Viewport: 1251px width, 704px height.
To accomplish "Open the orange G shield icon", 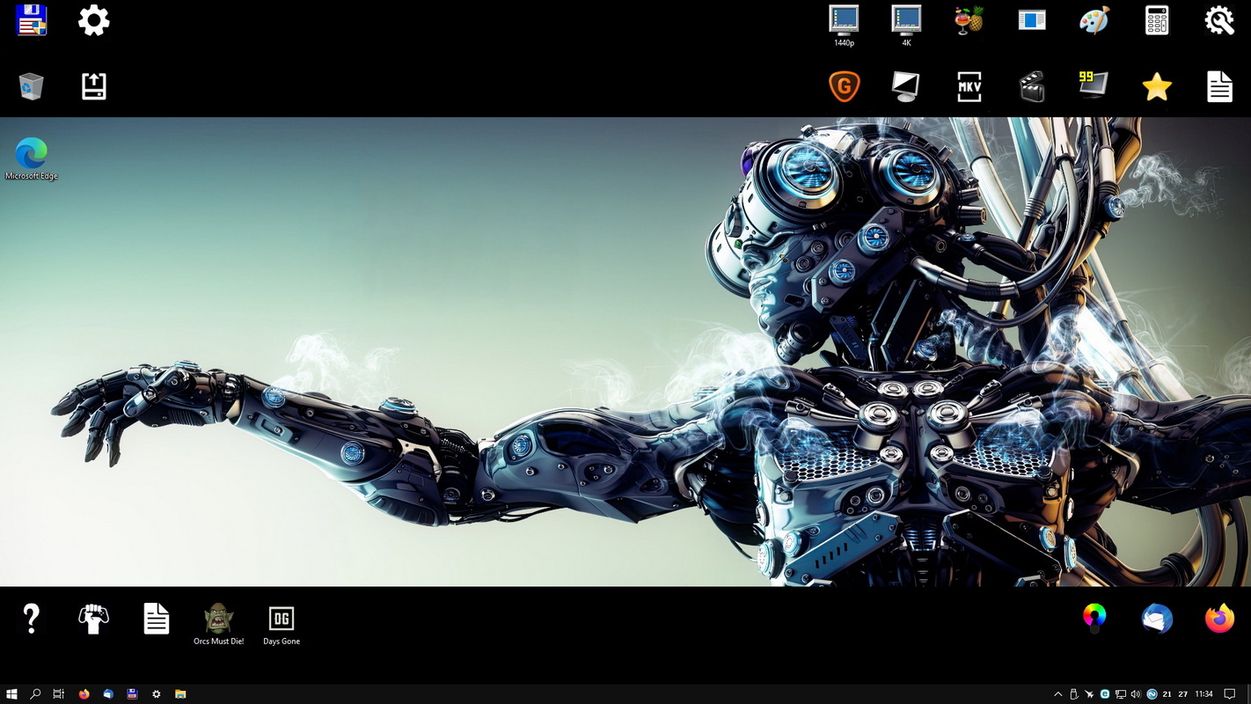I will click(x=844, y=86).
